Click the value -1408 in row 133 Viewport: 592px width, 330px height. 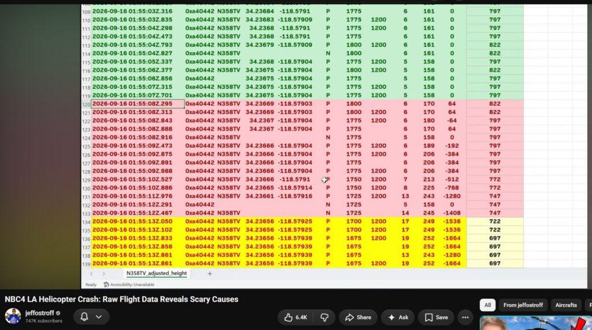click(452, 213)
